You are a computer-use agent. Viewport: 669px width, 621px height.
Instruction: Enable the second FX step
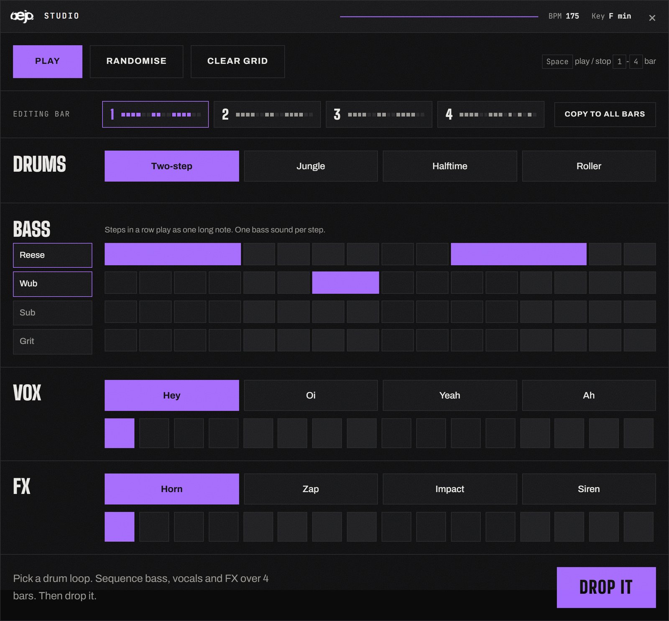pyautogui.click(x=154, y=527)
